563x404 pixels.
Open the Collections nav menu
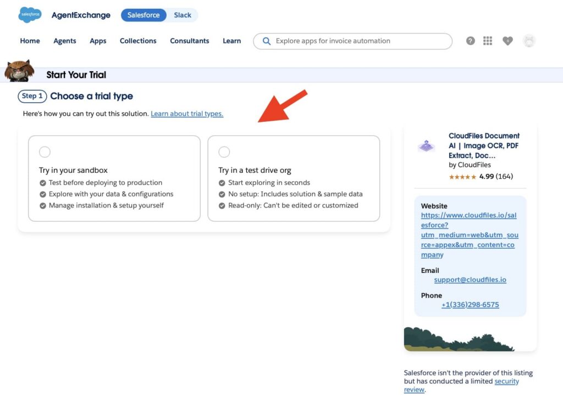point(138,41)
